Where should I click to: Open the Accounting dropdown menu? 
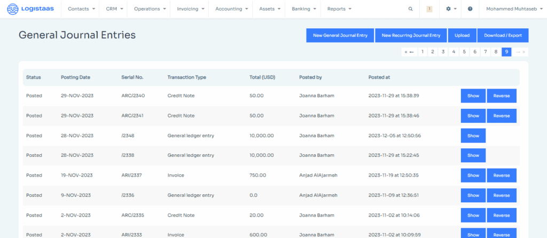[232, 9]
